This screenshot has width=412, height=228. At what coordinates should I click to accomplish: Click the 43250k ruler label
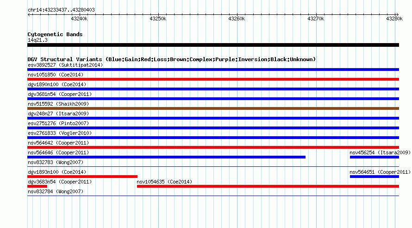[158, 19]
